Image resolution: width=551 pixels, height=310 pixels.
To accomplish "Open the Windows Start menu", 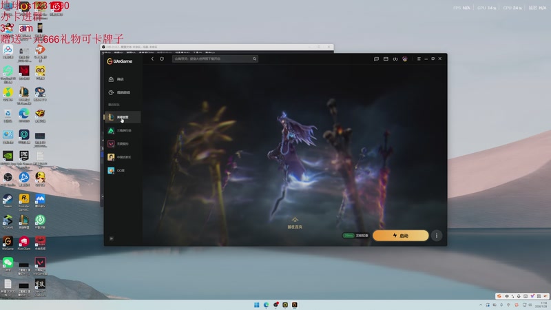I will 256,304.
